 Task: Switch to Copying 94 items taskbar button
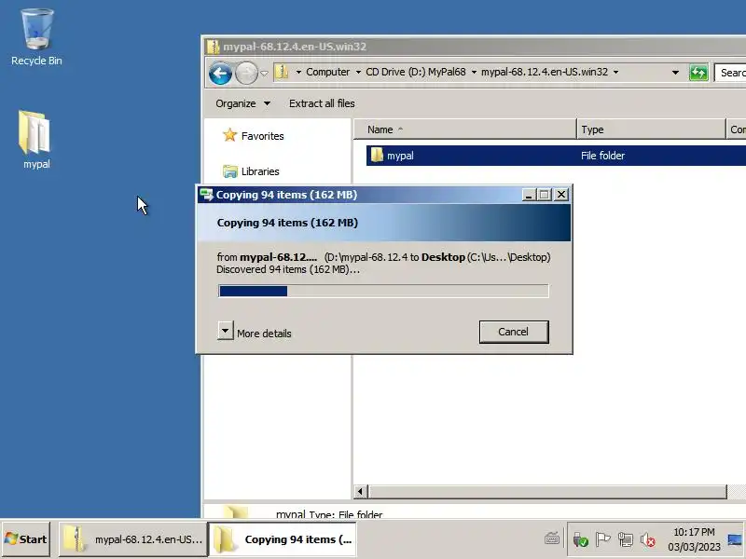pyautogui.click(x=283, y=539)
